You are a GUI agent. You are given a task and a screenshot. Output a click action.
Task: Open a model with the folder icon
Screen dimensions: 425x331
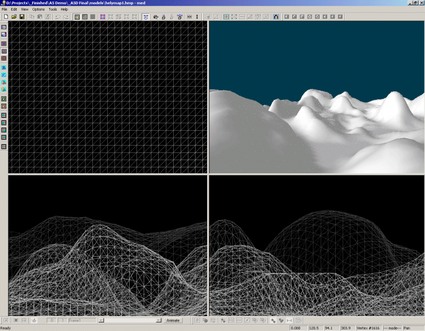coord(14,17)
